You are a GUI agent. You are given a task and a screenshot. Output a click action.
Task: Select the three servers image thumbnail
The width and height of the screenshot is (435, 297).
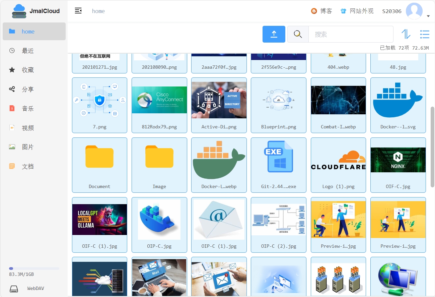click(x=338, y=279)
